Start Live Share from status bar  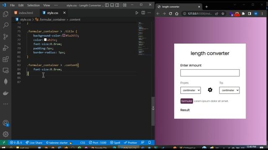(34, 142)
